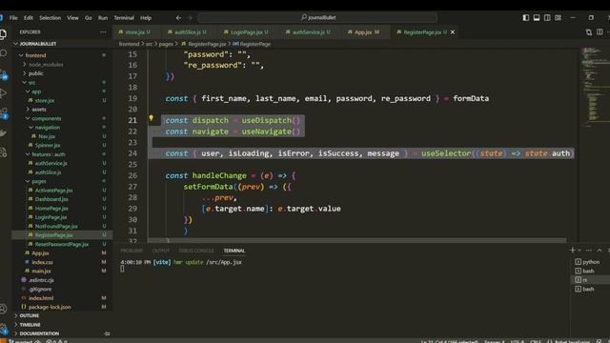
Task: Collapse the components folder
Action: (28, 118)
